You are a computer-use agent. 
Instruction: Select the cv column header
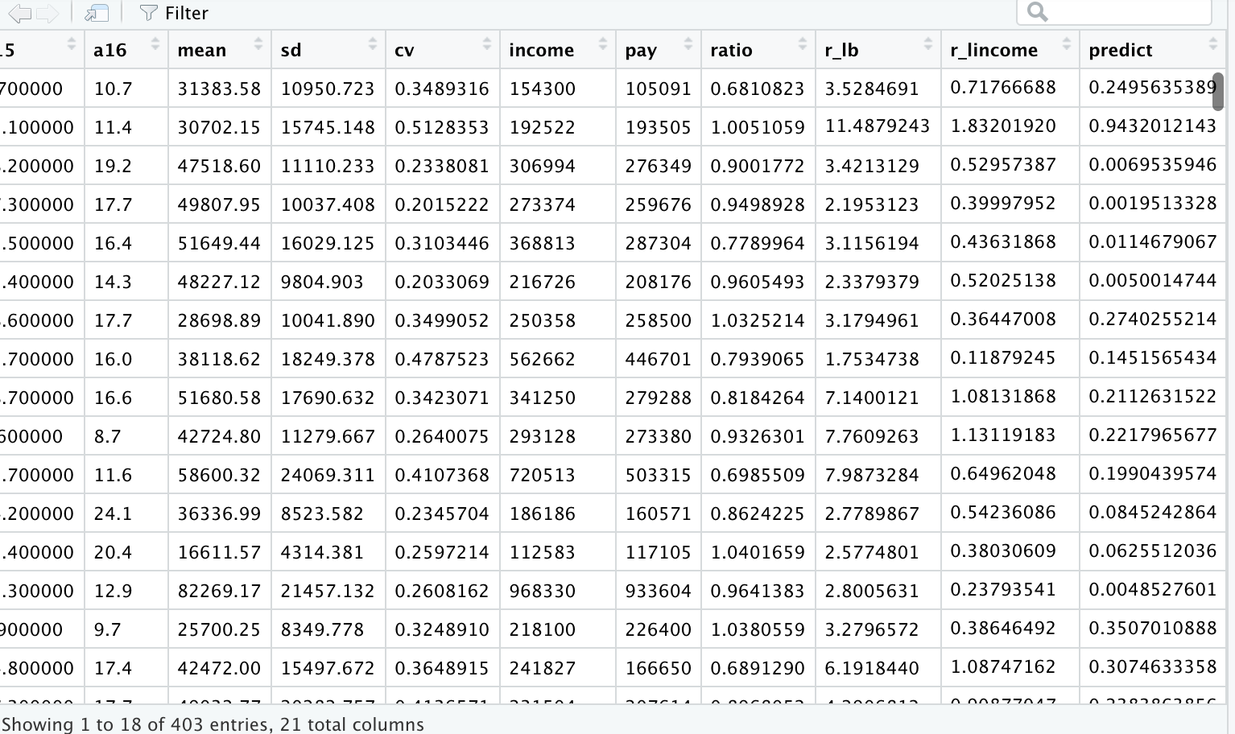(443, 50)
